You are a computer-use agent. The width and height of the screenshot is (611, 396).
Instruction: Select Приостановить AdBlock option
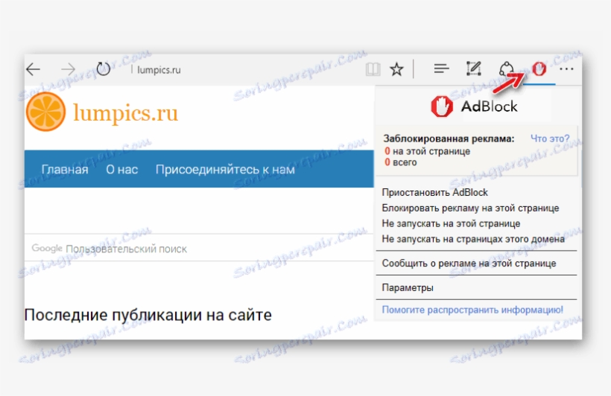tap(434, 192)
